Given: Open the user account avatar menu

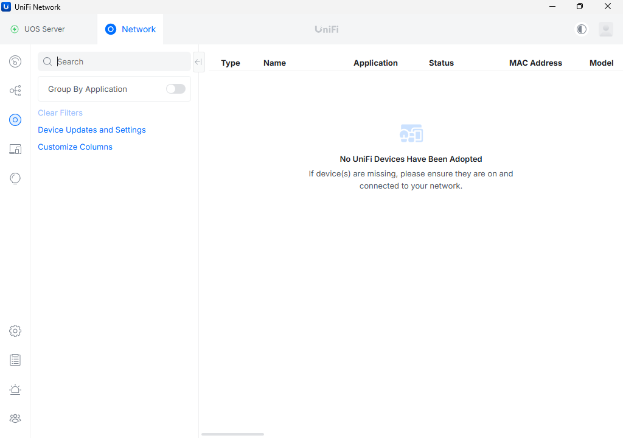Looking at the screenshot, I should pos(605,29).
